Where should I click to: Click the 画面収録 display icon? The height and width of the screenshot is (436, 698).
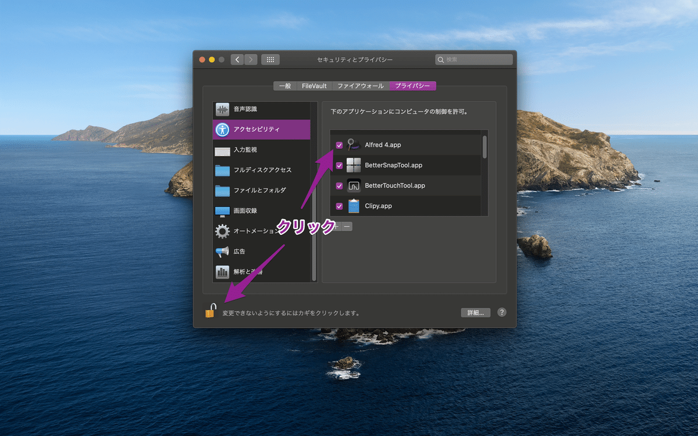point(222,211)
